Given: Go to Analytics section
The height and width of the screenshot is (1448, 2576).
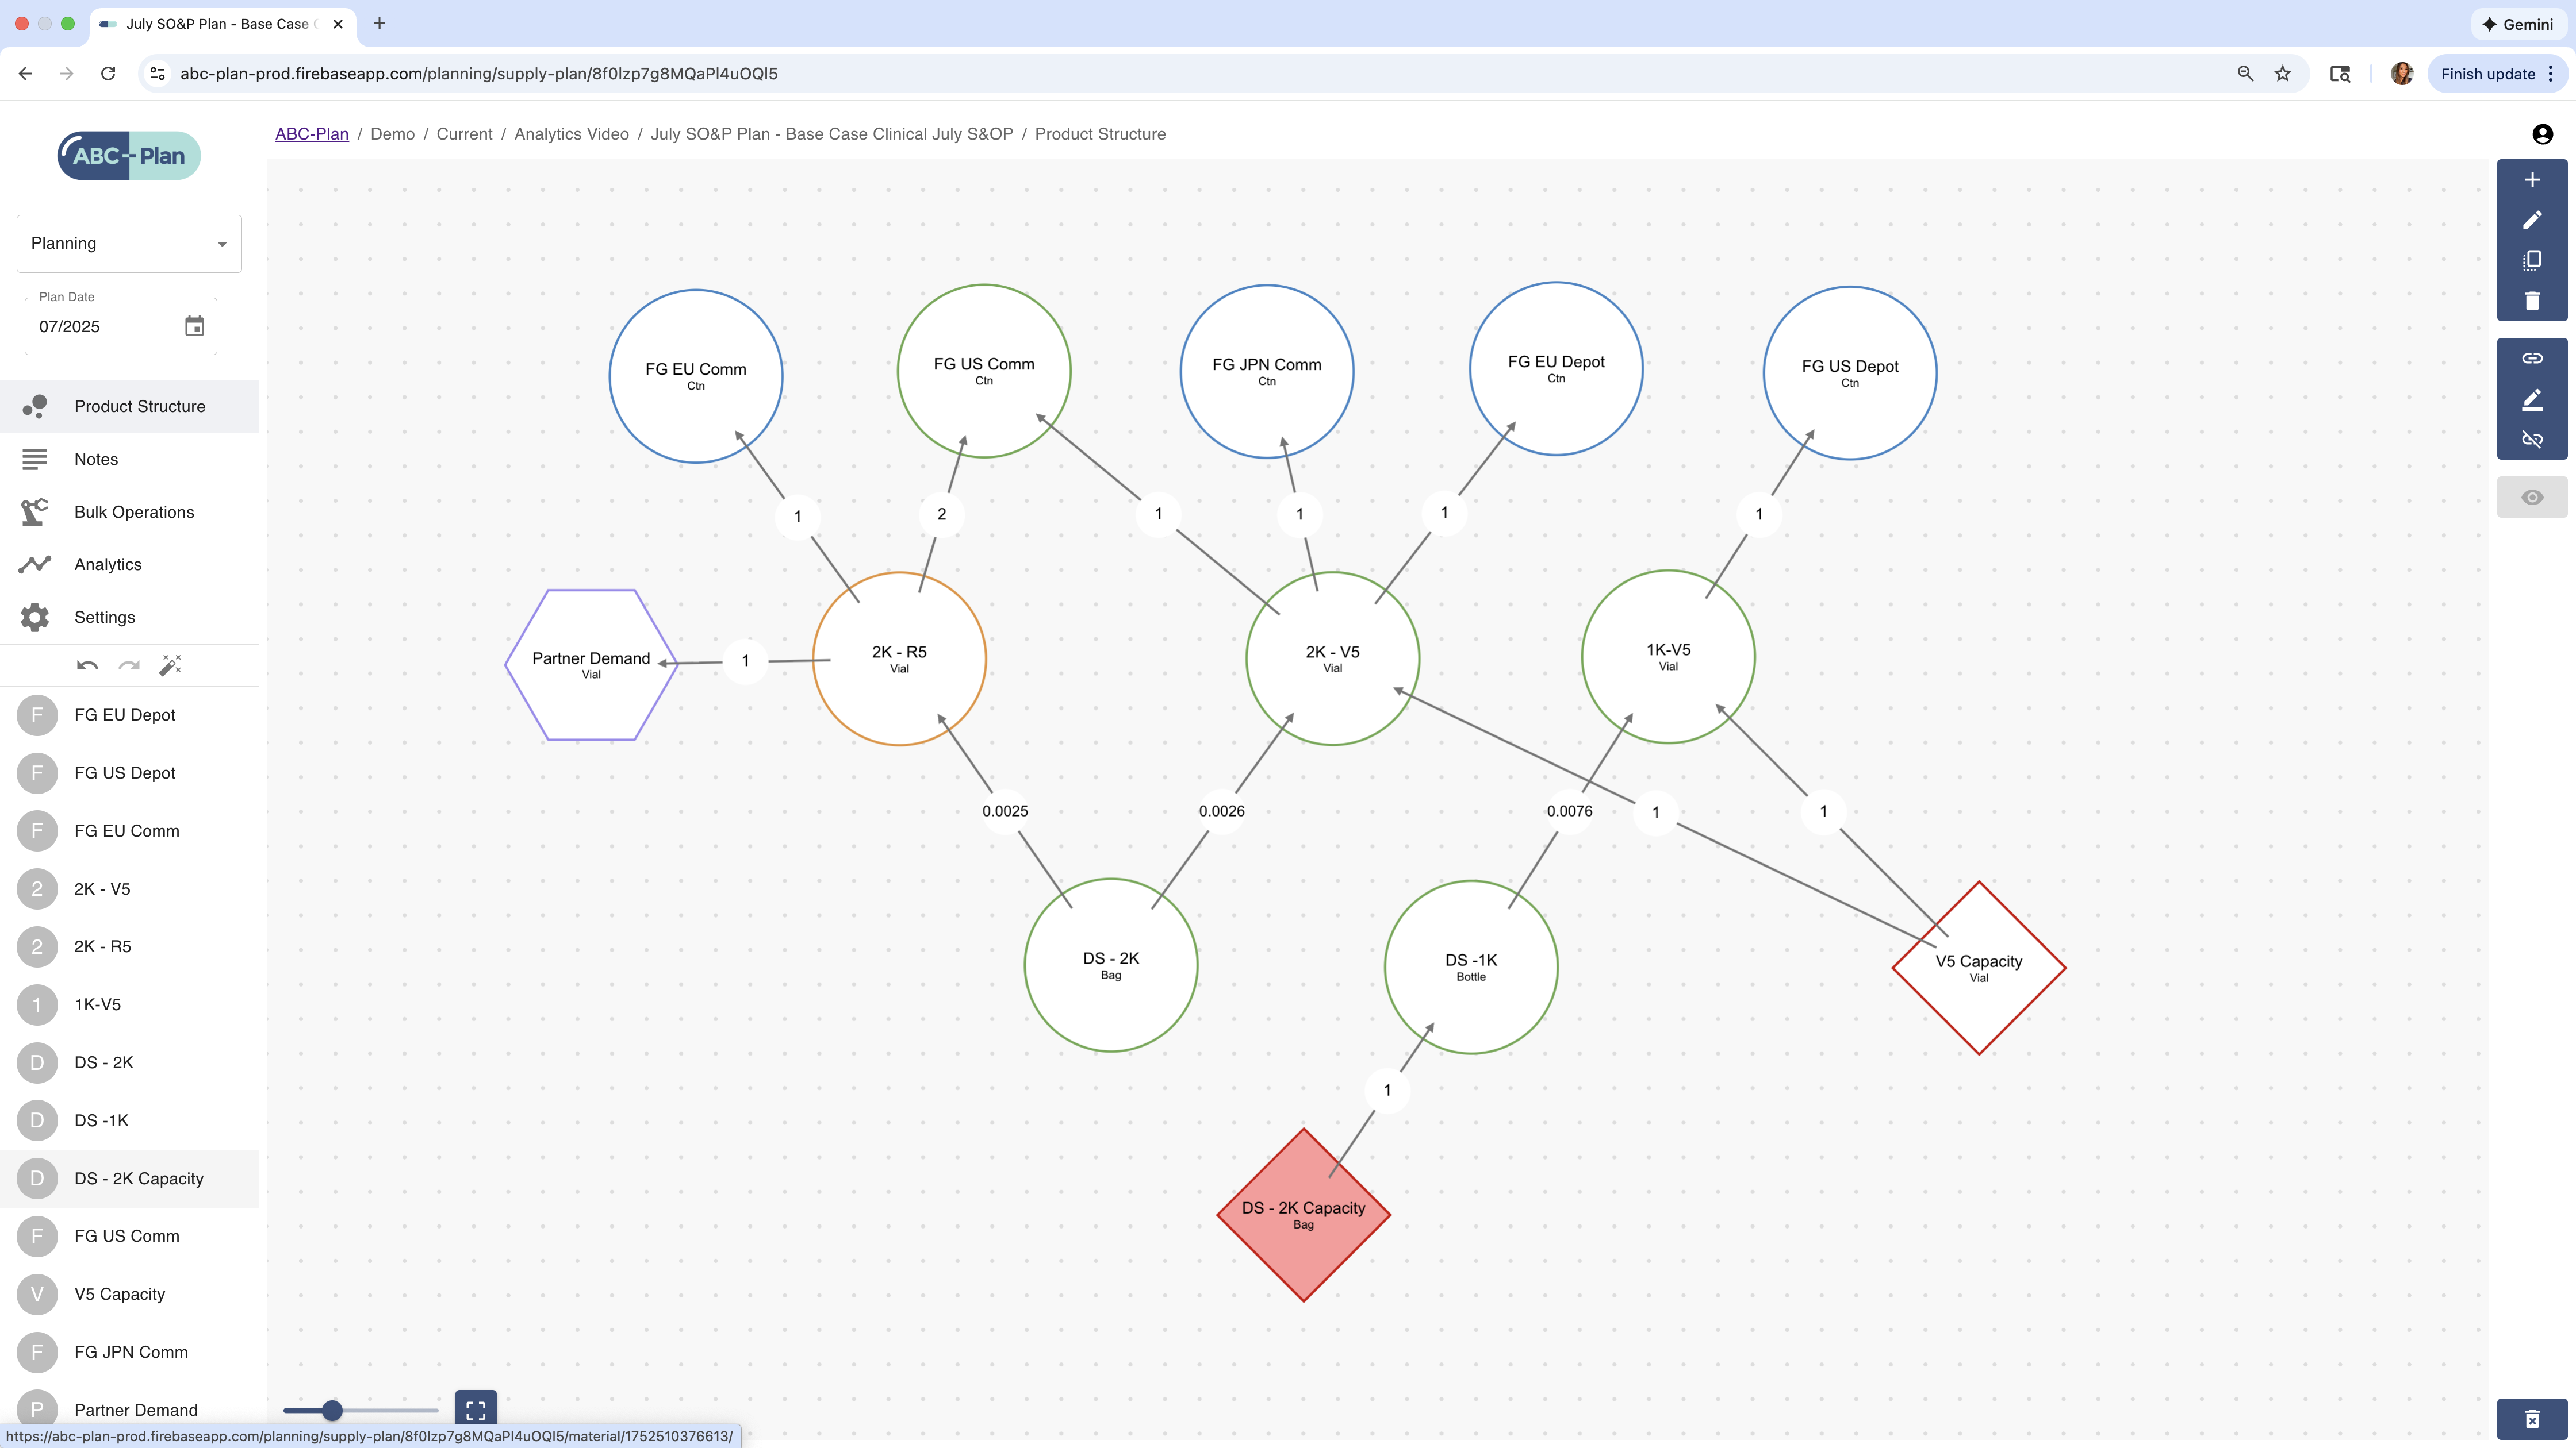Looking at the screenshot, I should coord(108,565).
